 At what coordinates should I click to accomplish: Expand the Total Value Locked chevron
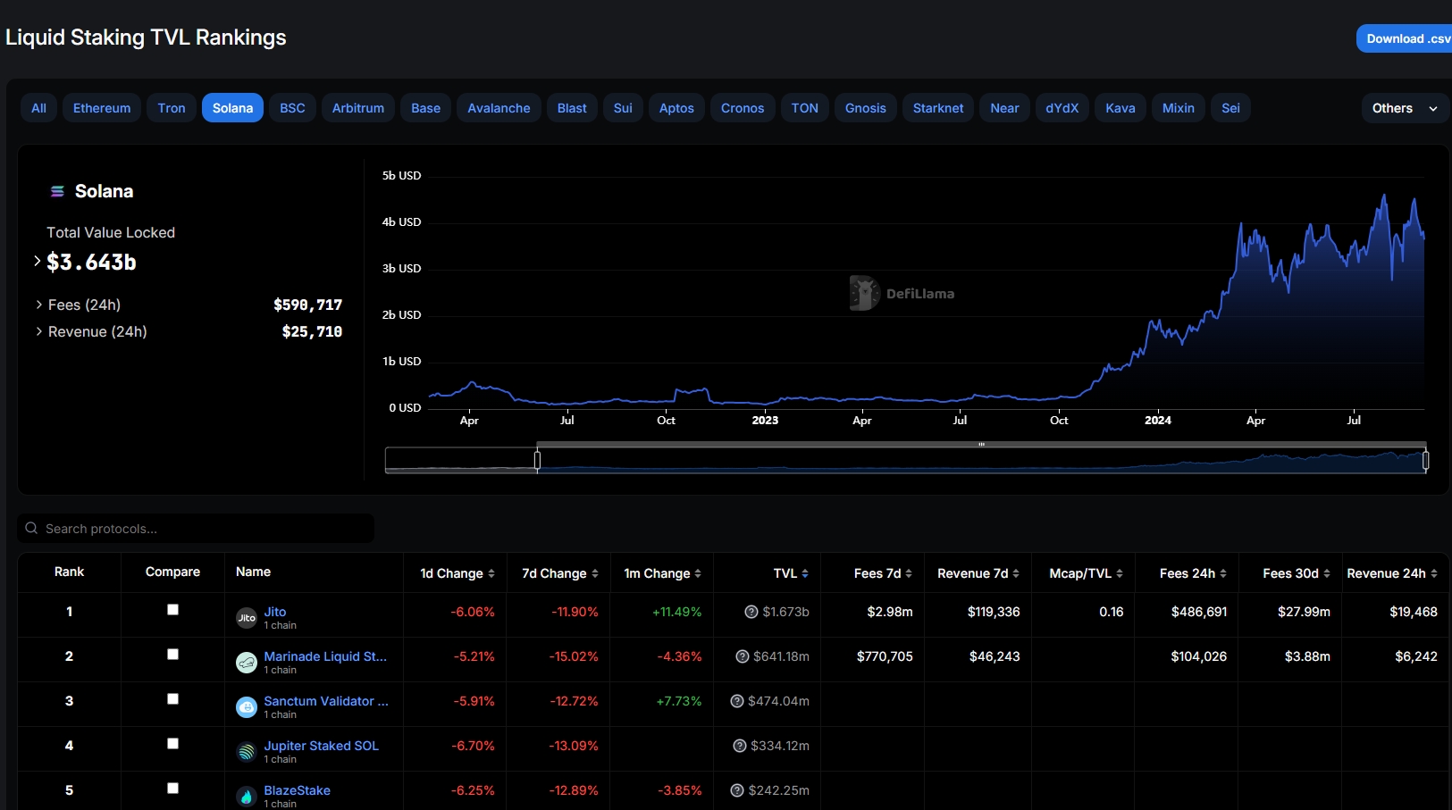(x=37, y=261)
